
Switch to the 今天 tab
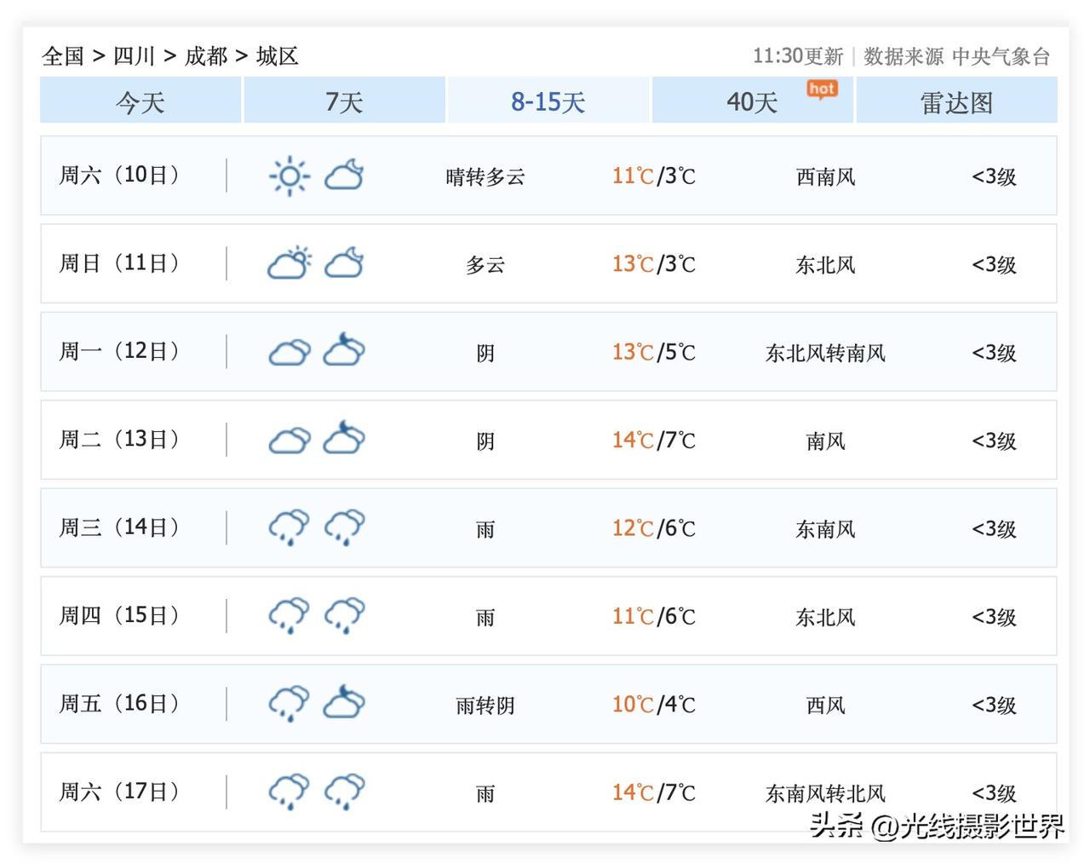tap(141, 101)
